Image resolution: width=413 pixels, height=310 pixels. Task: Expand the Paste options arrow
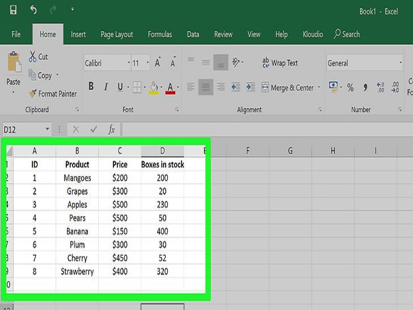click(x=13, y=93)
